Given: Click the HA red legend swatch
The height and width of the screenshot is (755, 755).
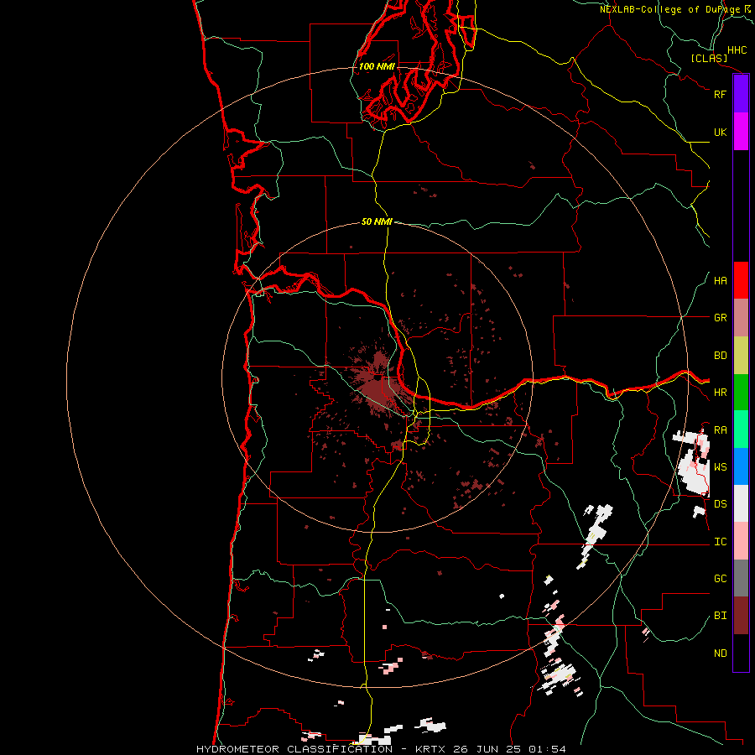Looking at the screenshot, I should tap(741, 280).
